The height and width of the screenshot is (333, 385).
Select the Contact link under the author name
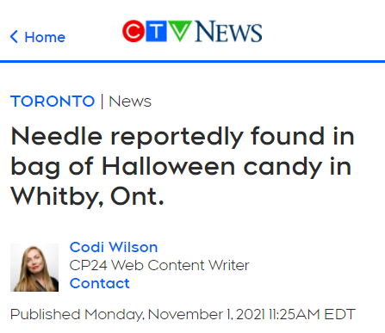(x=100, y=283)
